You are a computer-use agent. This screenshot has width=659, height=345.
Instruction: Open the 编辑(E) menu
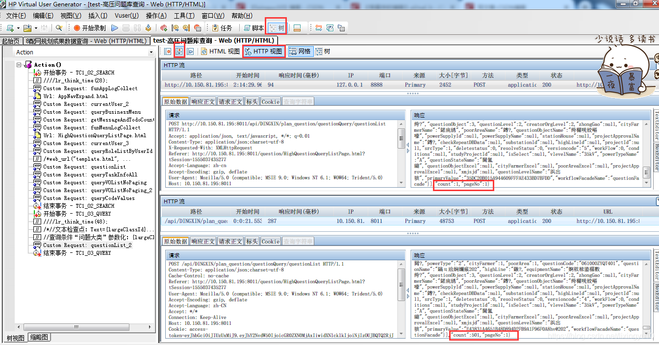point(43,16)
